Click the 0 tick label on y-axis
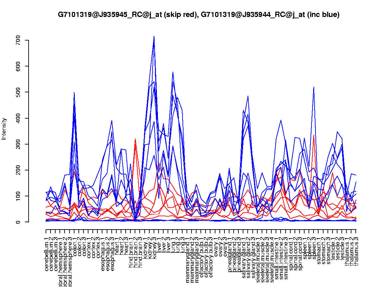383x287 pixels. pyautogui.click(x=18, y=222)
